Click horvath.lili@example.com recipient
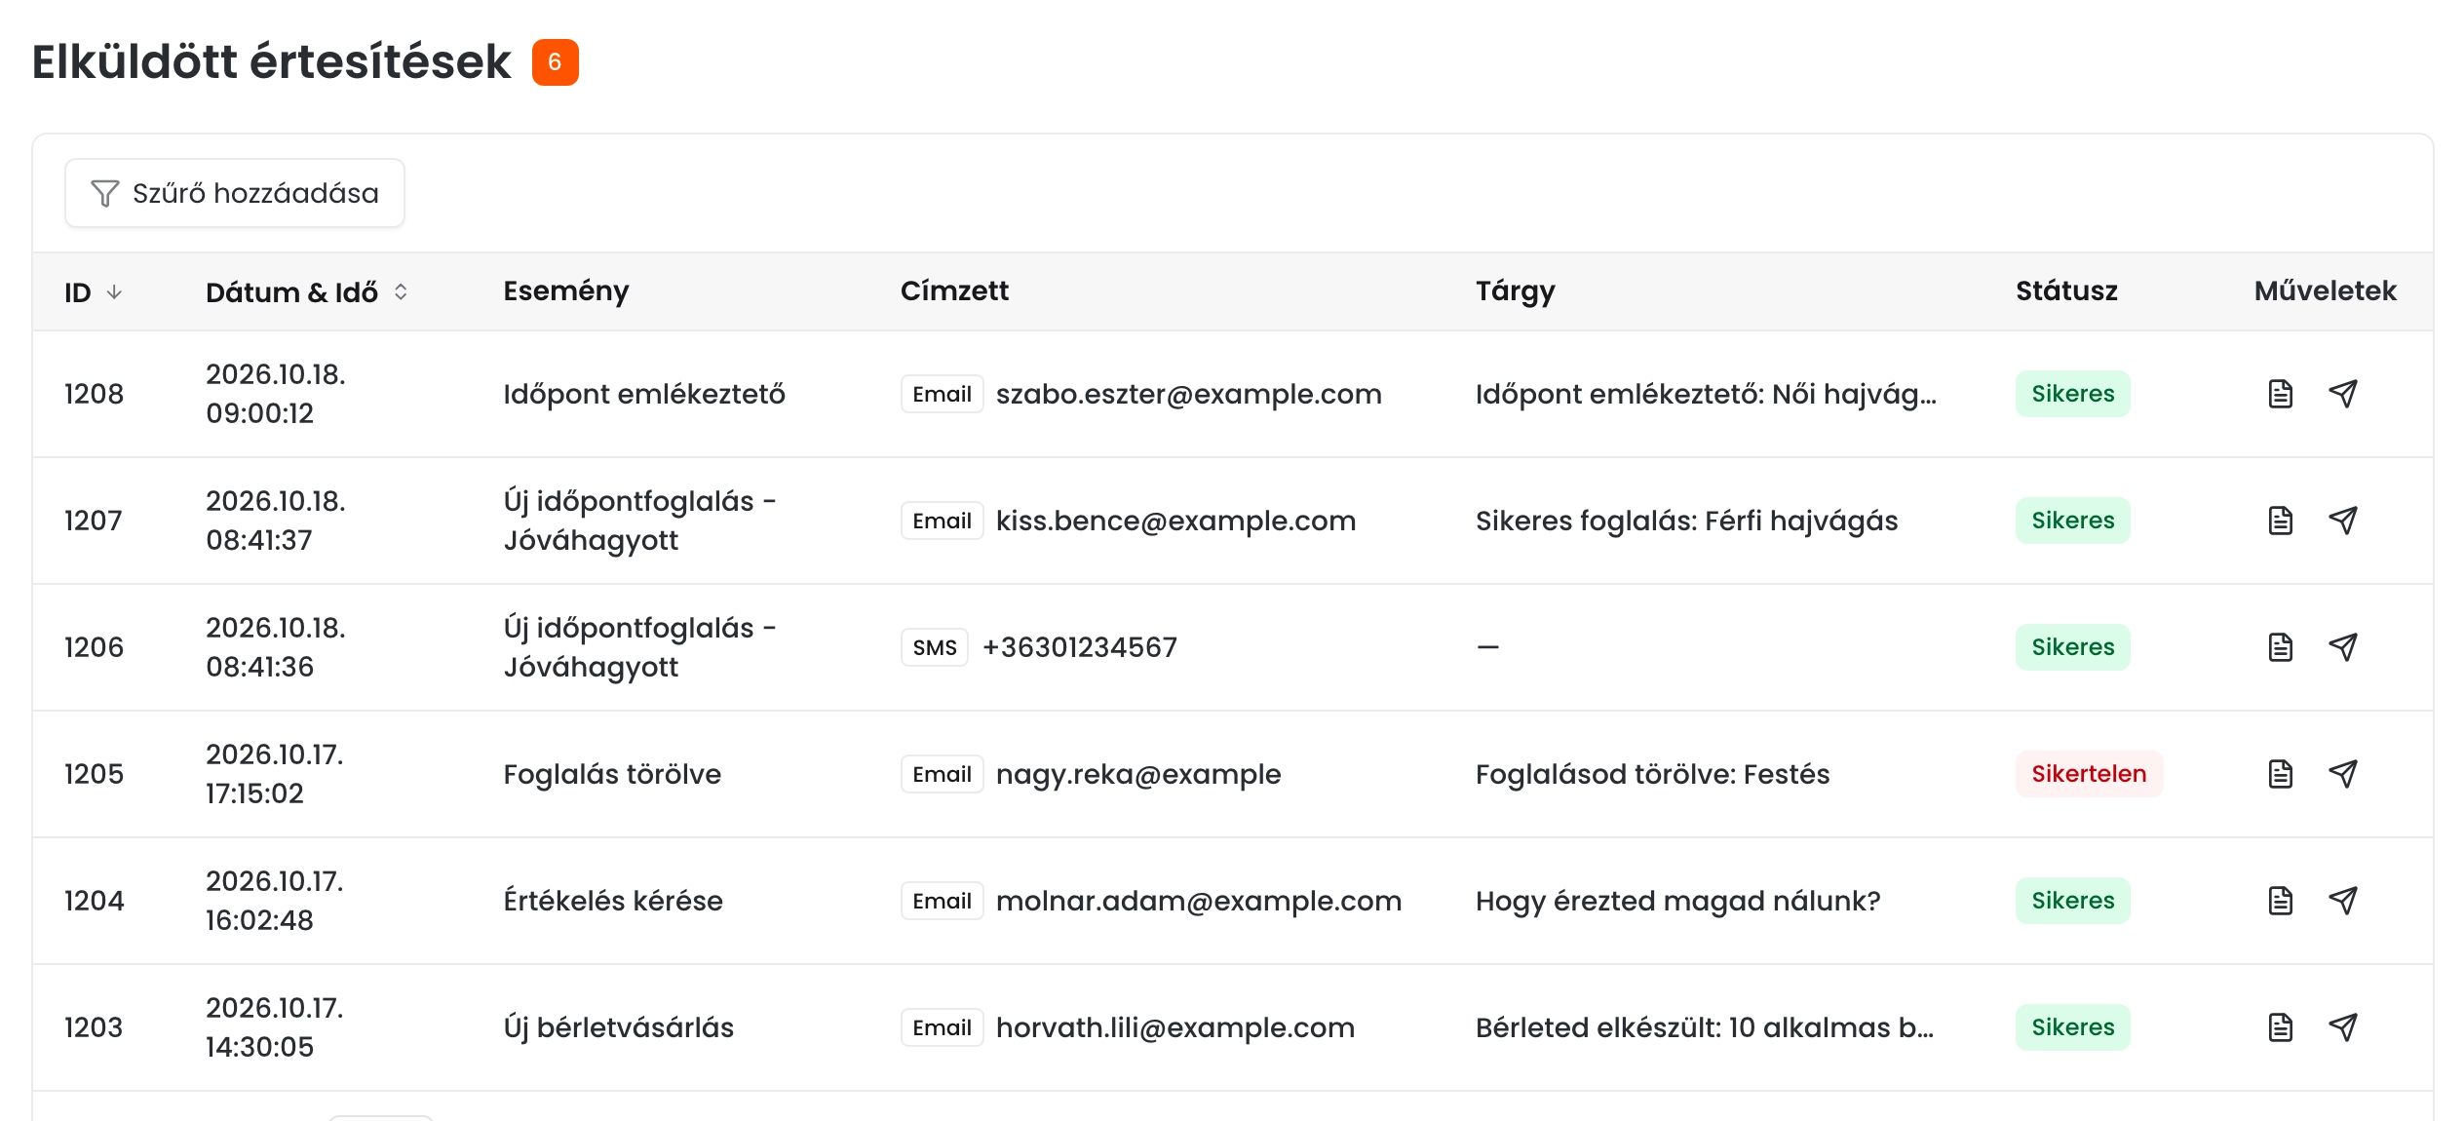The width and height of the screenshot is (2464, 1121). 1174,1027
